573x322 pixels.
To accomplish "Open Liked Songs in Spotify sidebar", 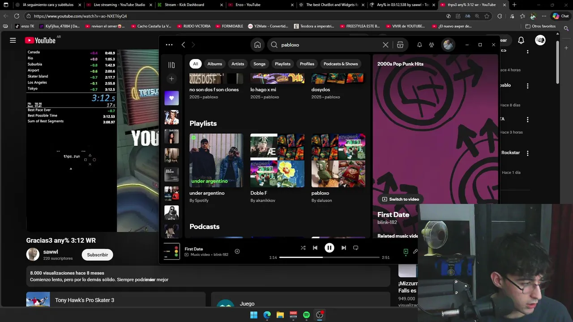I will click(x=171, y=98).
